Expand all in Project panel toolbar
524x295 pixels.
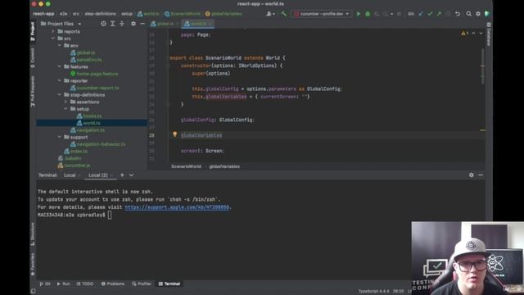[x=113, y=24]
